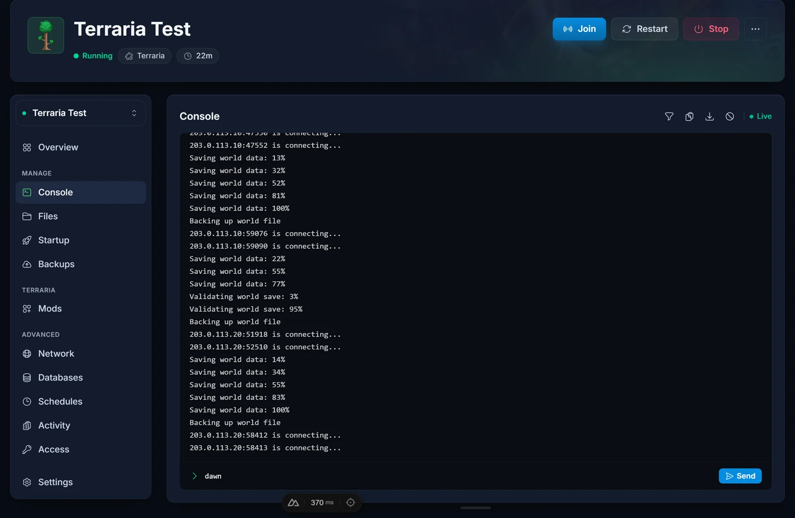Click log line 'Saving world data: 77%'
The width and height of the screenshot is (795, 518).
tap(237, 284)
